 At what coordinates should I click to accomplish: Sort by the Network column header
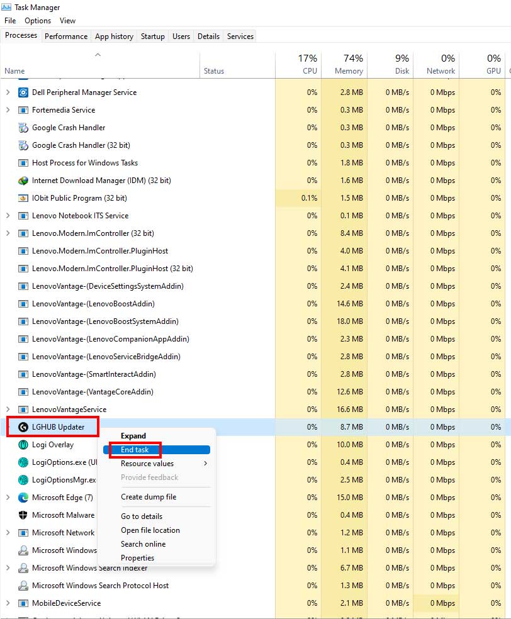point(436,64)
